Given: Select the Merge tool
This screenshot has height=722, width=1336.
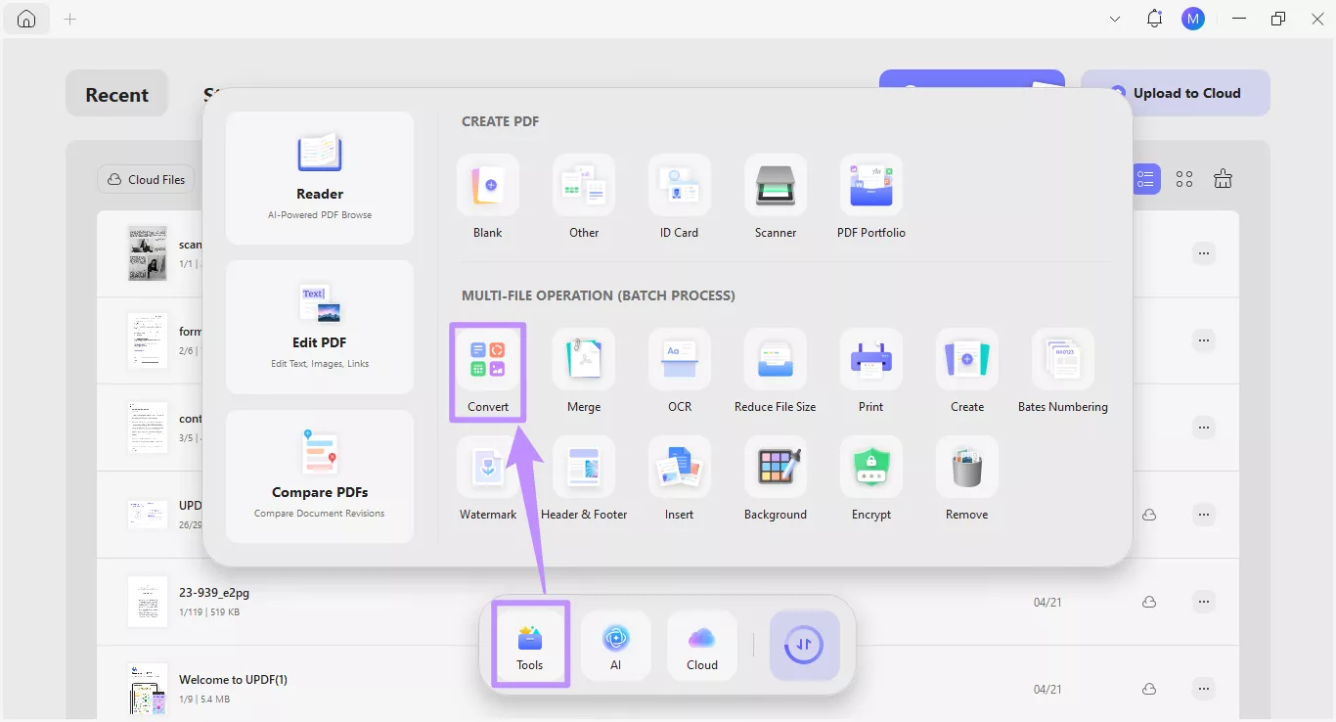Looking at the screenshot, I should [x=584, y=372].
